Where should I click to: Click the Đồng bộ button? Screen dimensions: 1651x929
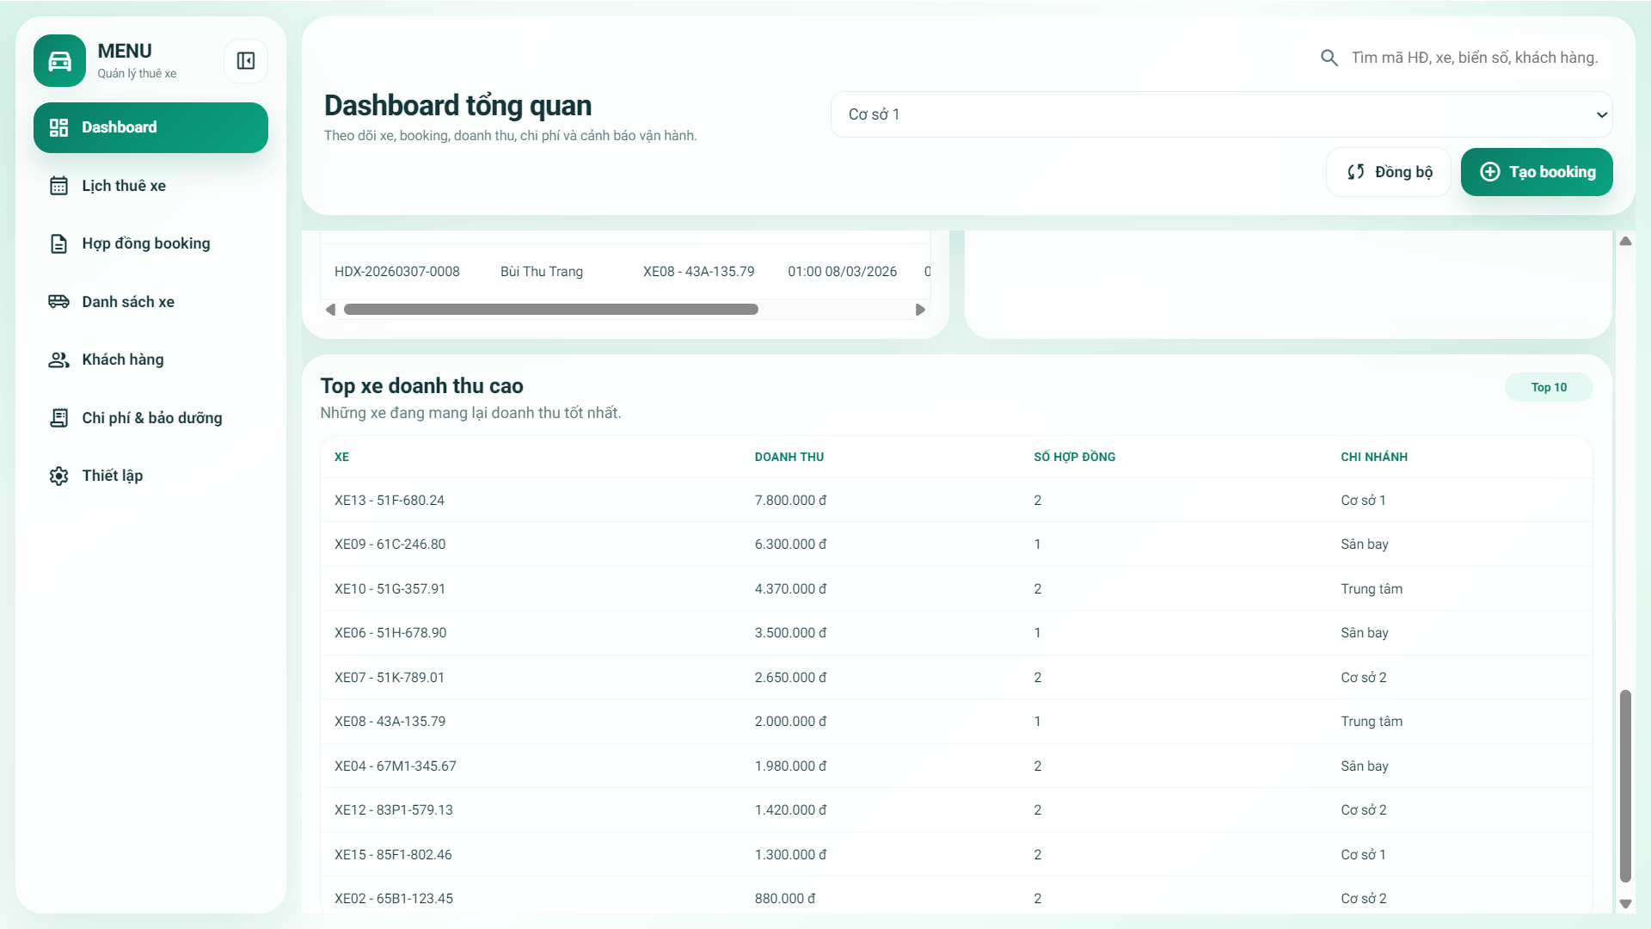point(1388,171)
